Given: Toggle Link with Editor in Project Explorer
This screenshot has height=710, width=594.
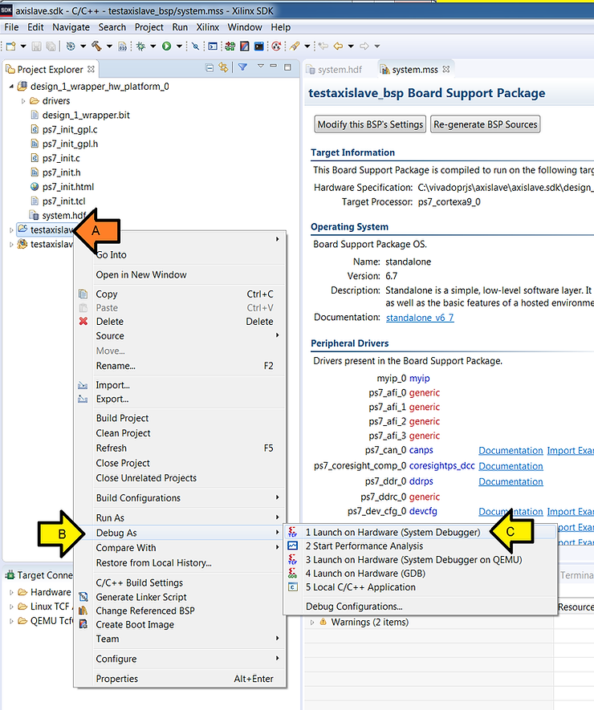Looking at the screenshot, I should coord(223,68).
